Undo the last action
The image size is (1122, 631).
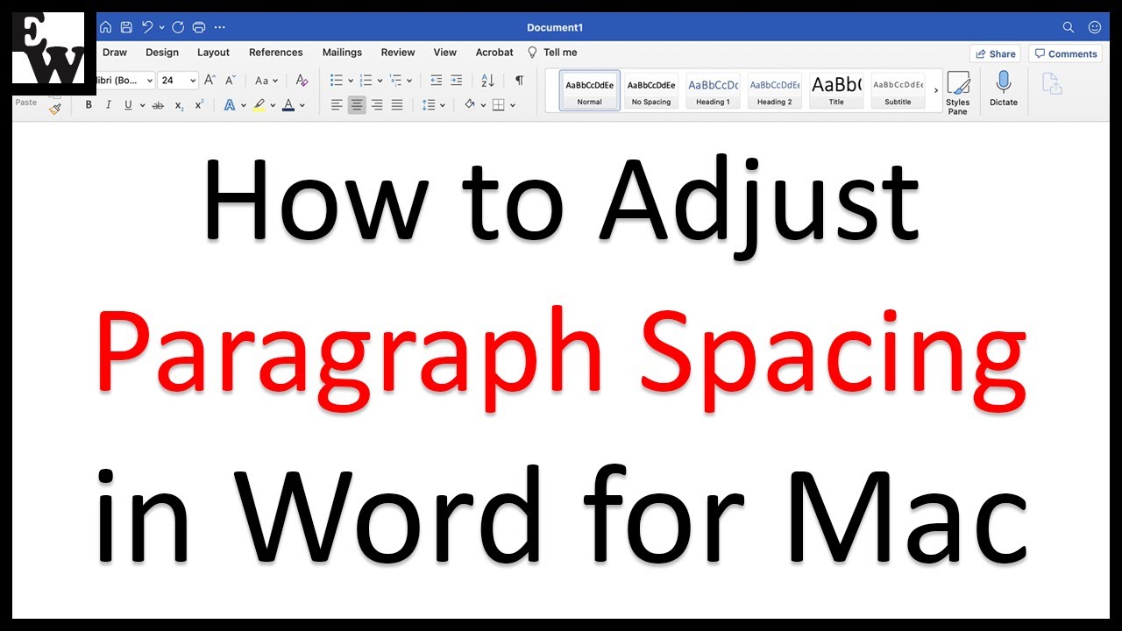coord(147,27)
